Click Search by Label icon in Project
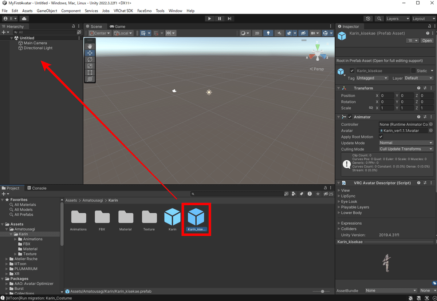437x301 pixels. click(x=302, y=194)
